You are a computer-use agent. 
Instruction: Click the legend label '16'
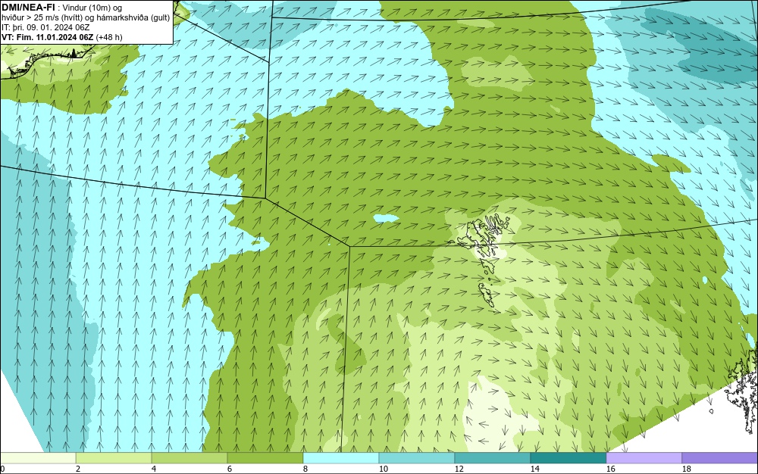tap(610, 469)
